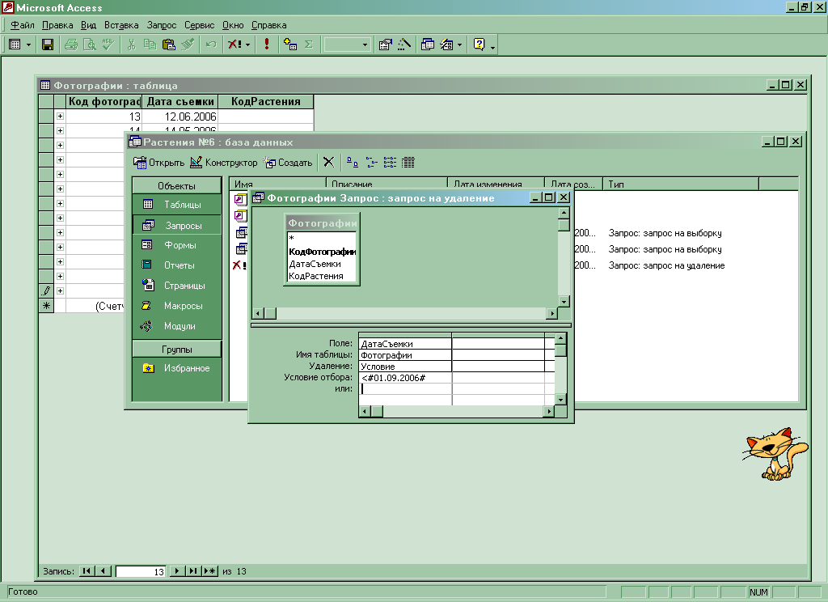This screenshot has width=828, height=602.
Task: Select Таблицы in objects pane
Action: (177, 205)
